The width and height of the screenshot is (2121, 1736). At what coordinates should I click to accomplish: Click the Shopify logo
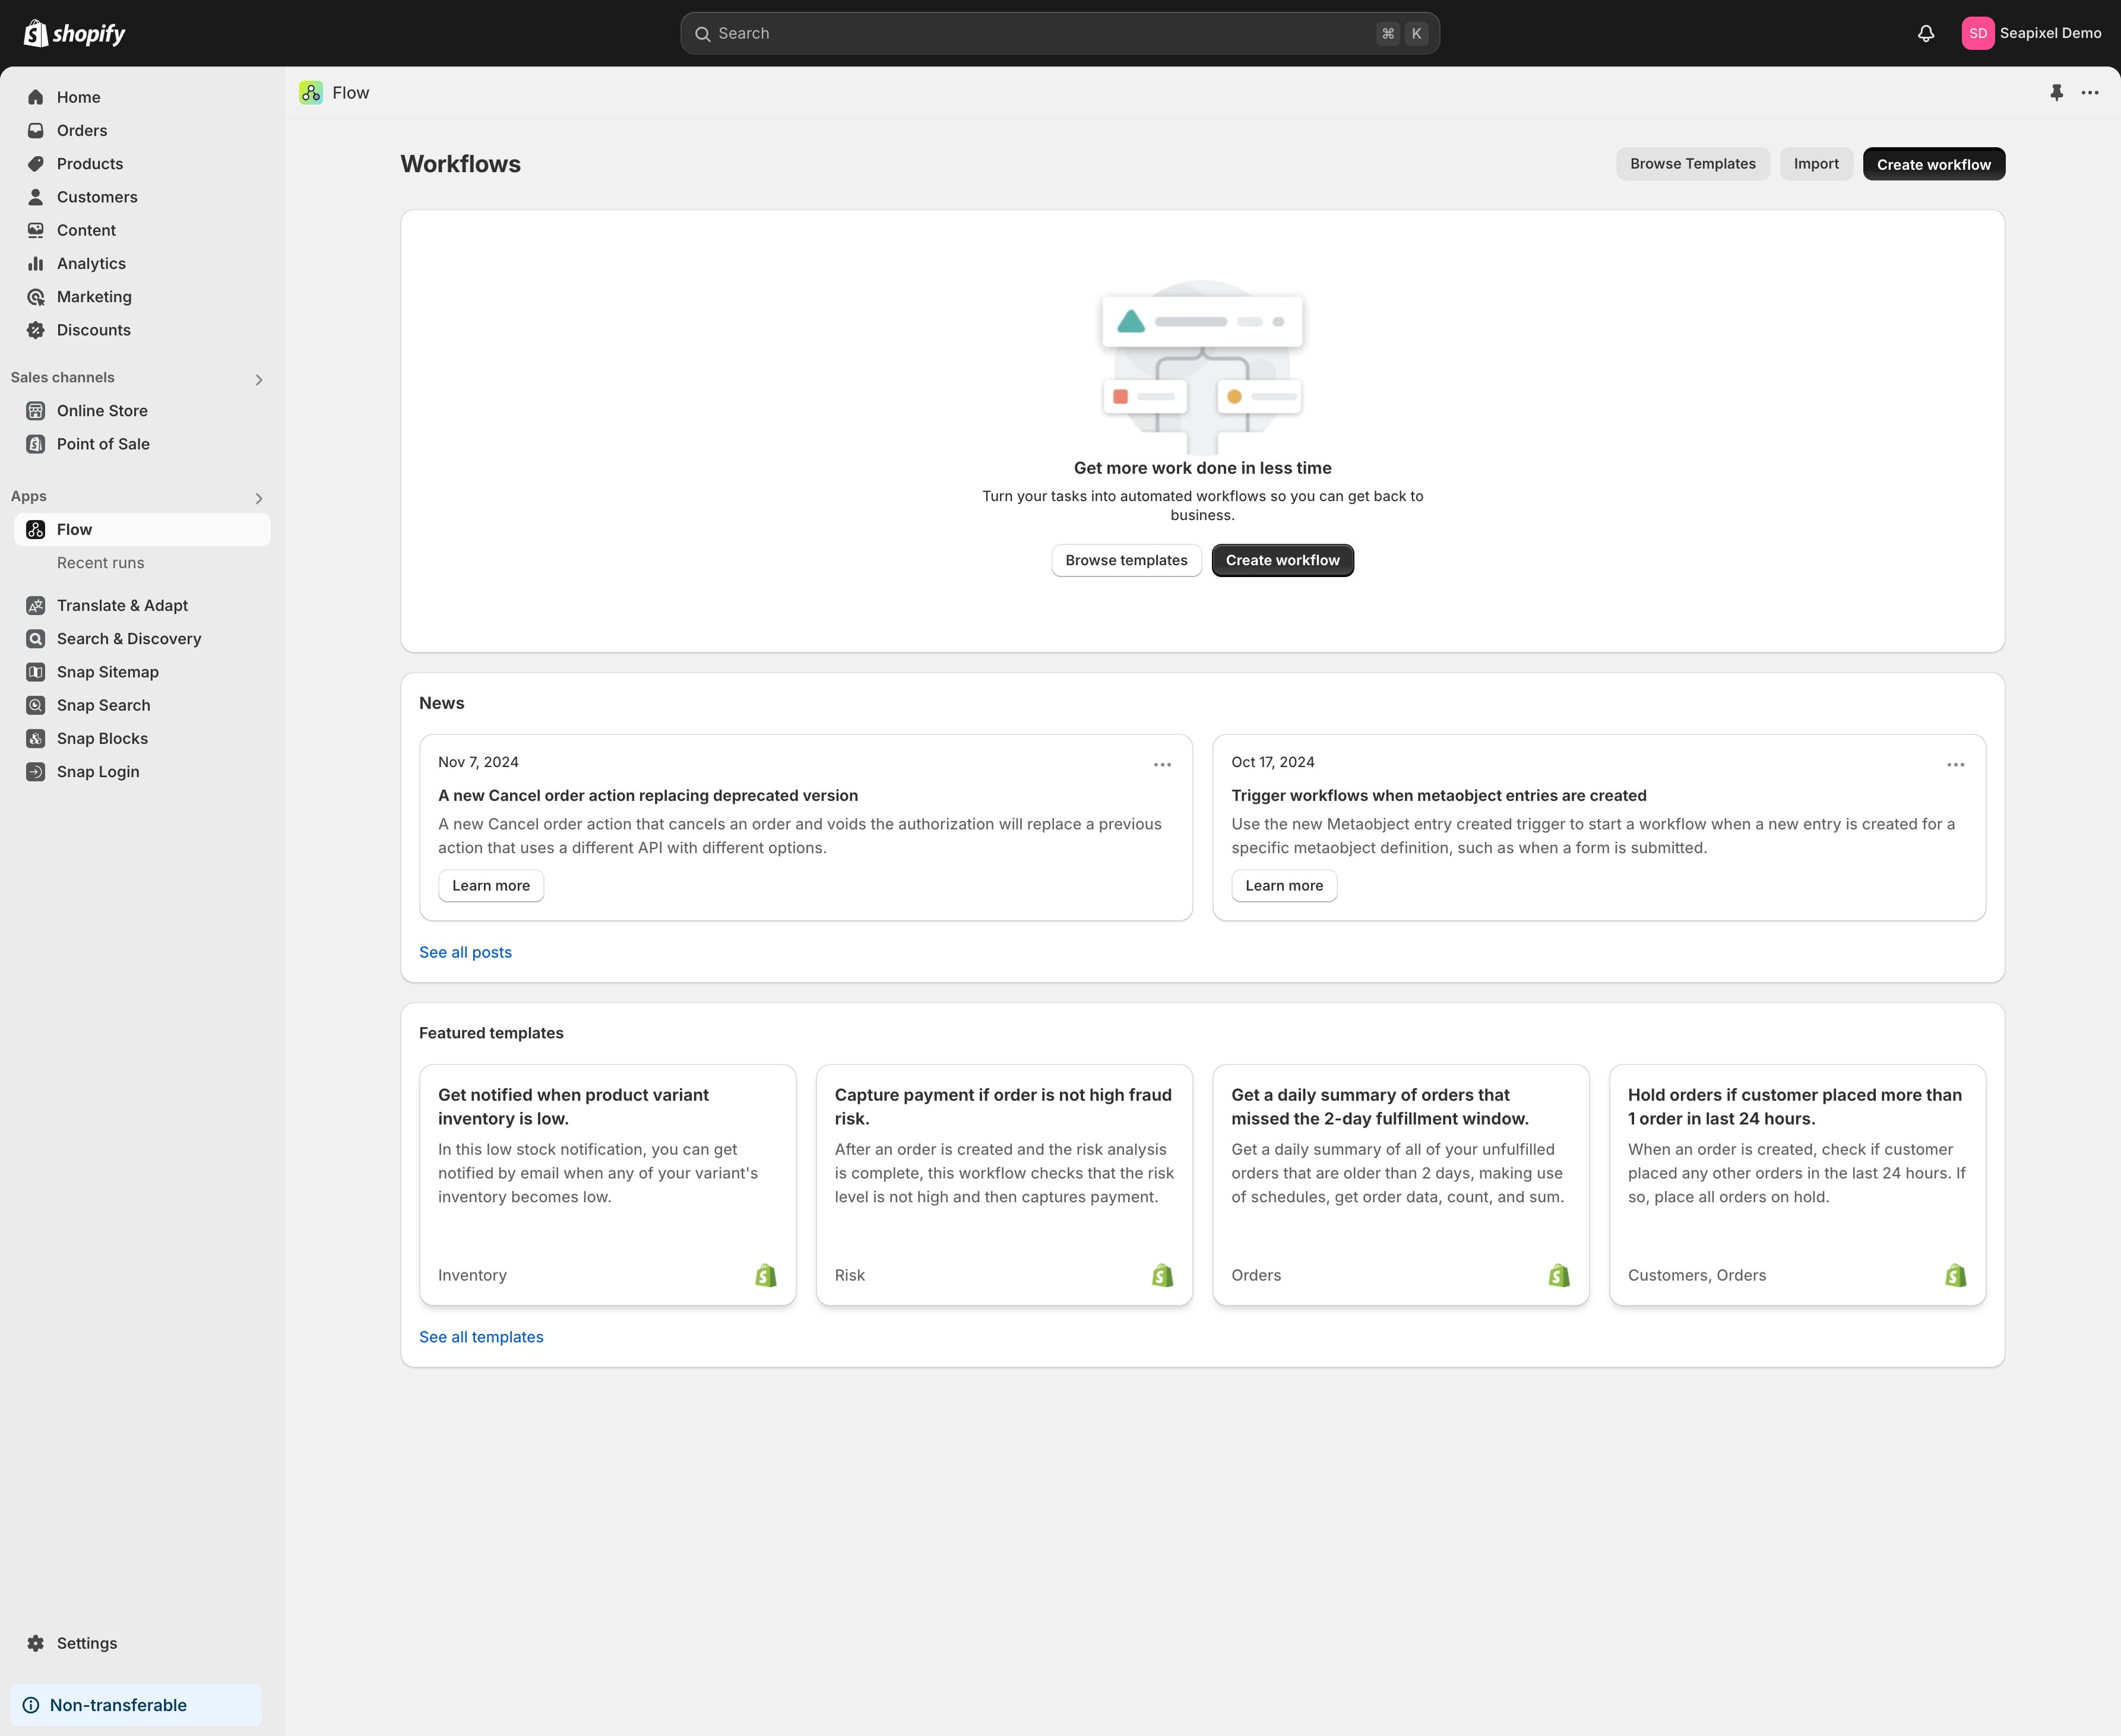click(x=75, y=33)
